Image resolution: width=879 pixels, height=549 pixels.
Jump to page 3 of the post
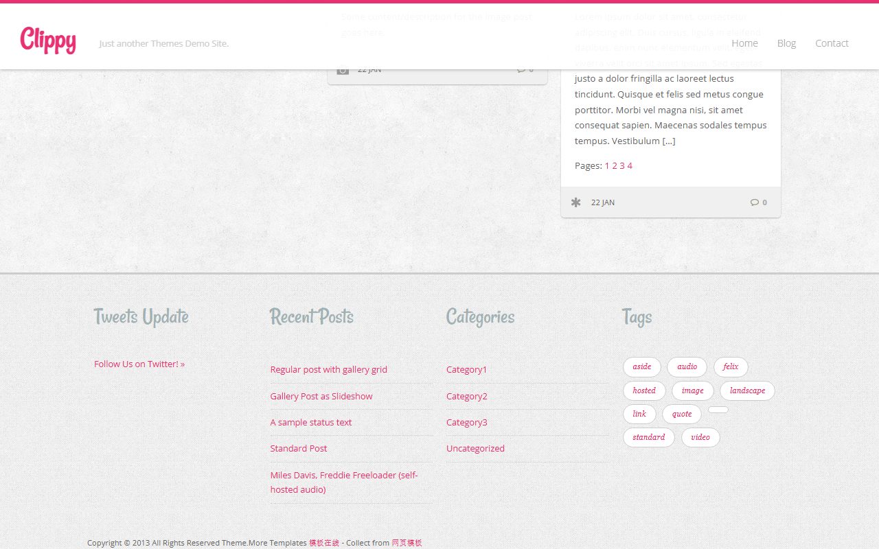(622, 165)
